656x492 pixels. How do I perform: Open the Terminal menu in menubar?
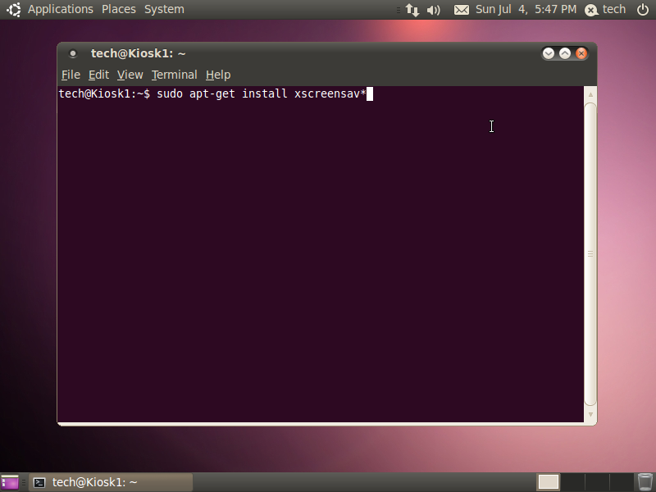tap(174, 75)
